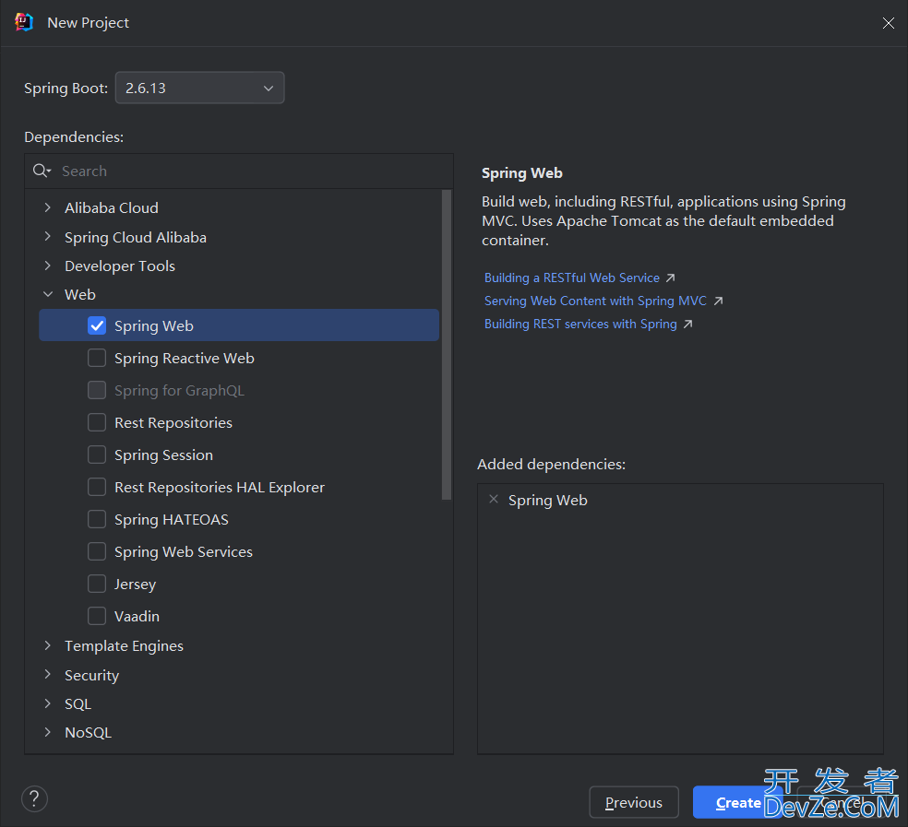
Task: Check Rest Repositories HAL Explorer
Action: coord(97,488)
